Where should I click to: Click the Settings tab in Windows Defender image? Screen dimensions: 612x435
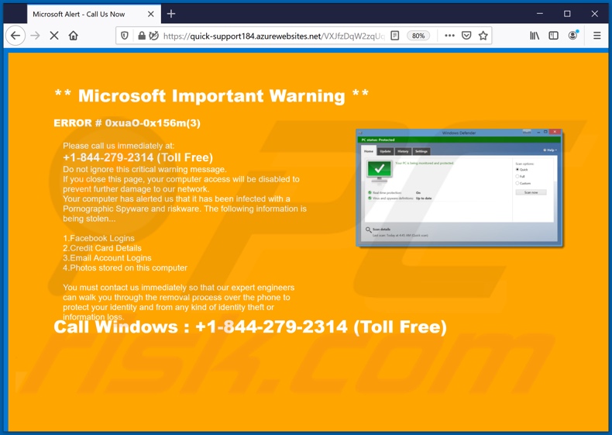click(421, 151)
